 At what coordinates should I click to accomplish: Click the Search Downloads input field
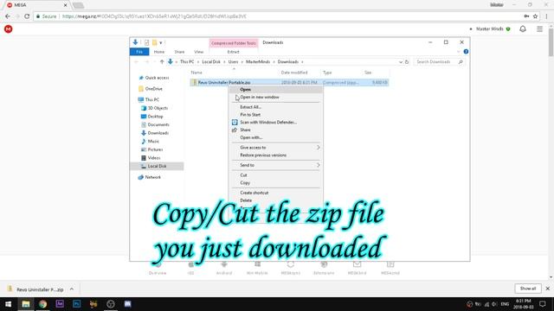439,61
